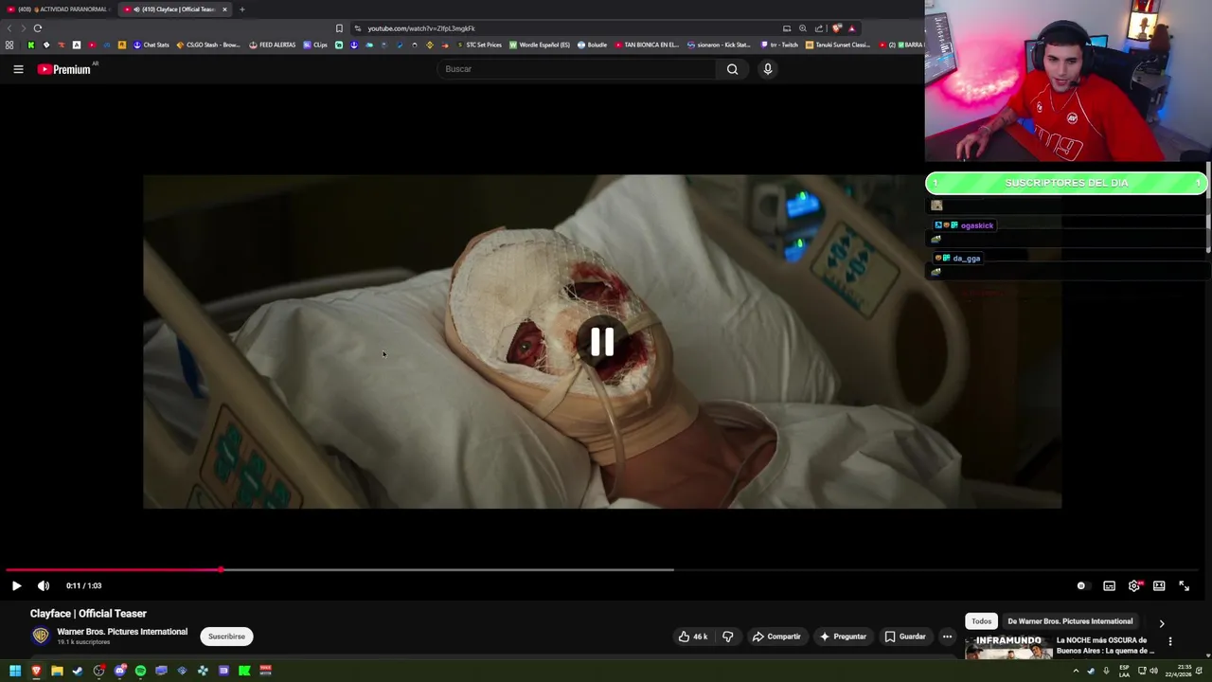
Task: Switch player to theater mode
Action: click(x=1159, y=585)
